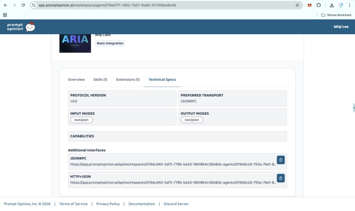Copy the JSONRPC interface URL
The width and height of the screenshot is (355, 211).
(281, 160)
